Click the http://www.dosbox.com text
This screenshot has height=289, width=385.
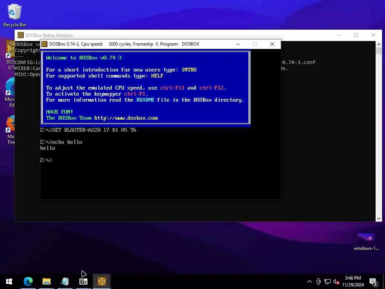[x=126, y=118]
